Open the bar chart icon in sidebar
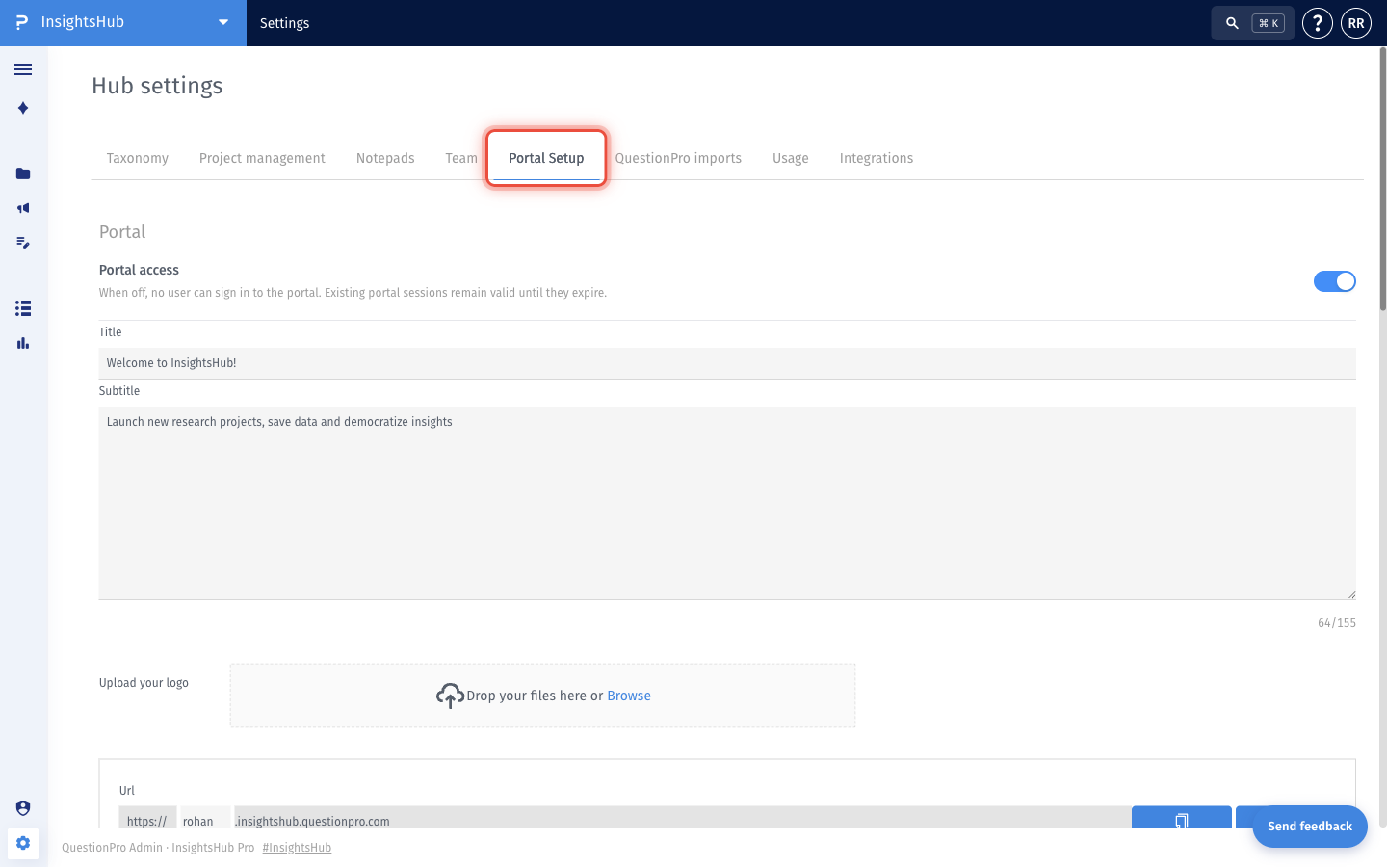 pos(23,343)
